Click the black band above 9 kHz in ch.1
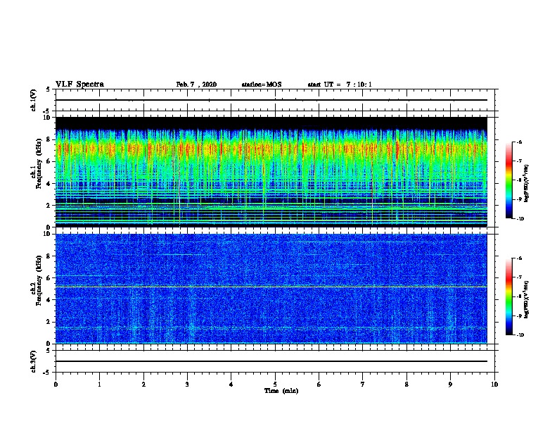The height and width of the screenshot is (431, 557). (x=271, y=123)
